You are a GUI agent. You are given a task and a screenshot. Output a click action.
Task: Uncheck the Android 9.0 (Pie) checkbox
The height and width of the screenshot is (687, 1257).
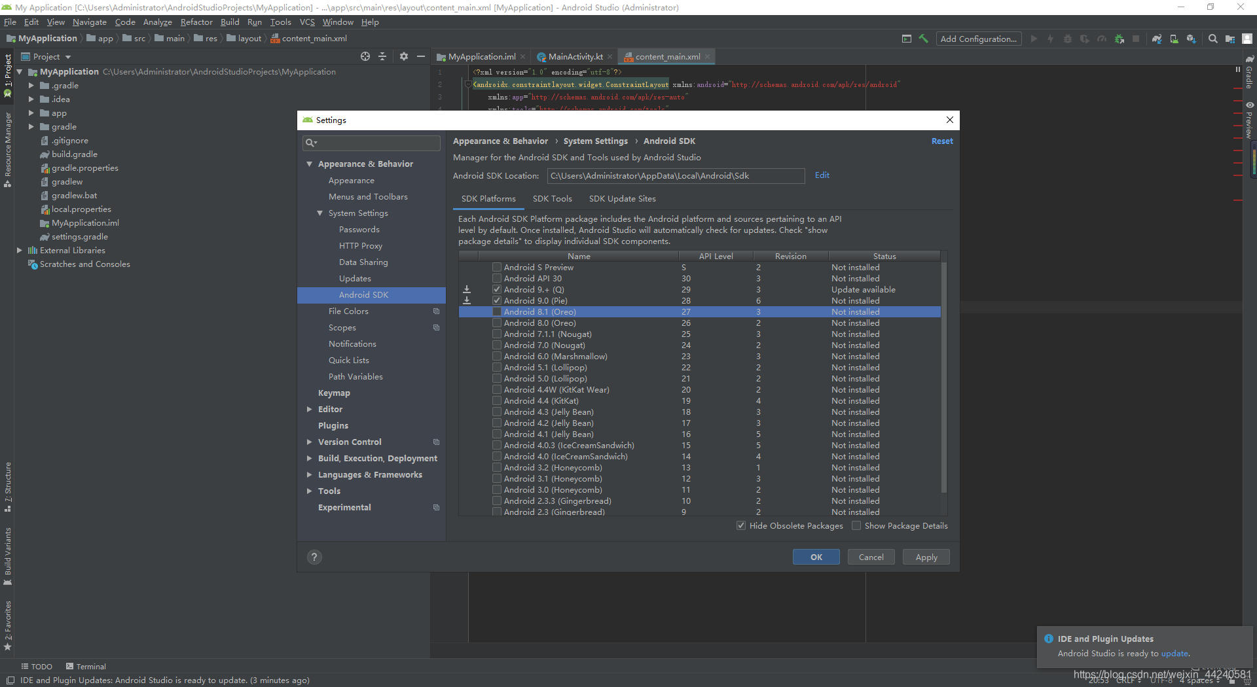coord(497,300)
